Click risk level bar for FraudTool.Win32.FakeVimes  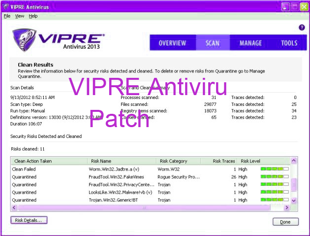point(275,176)
